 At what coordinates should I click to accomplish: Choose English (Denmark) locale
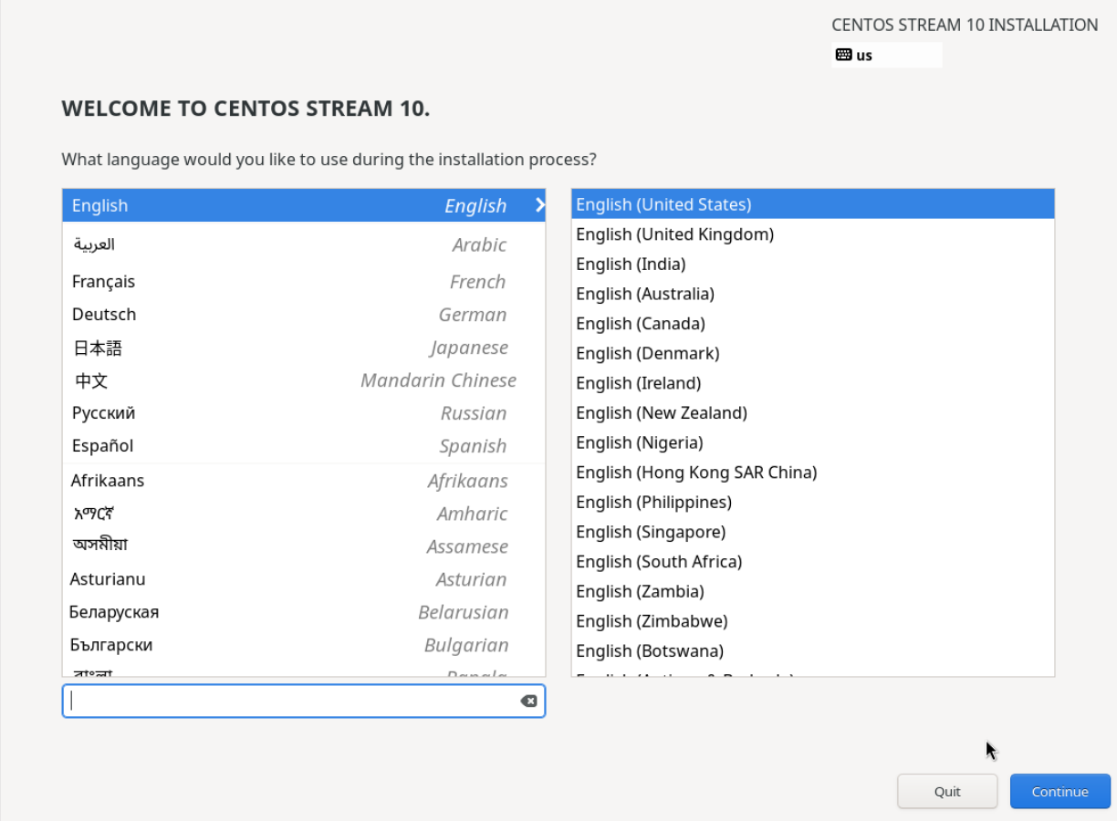813,353
